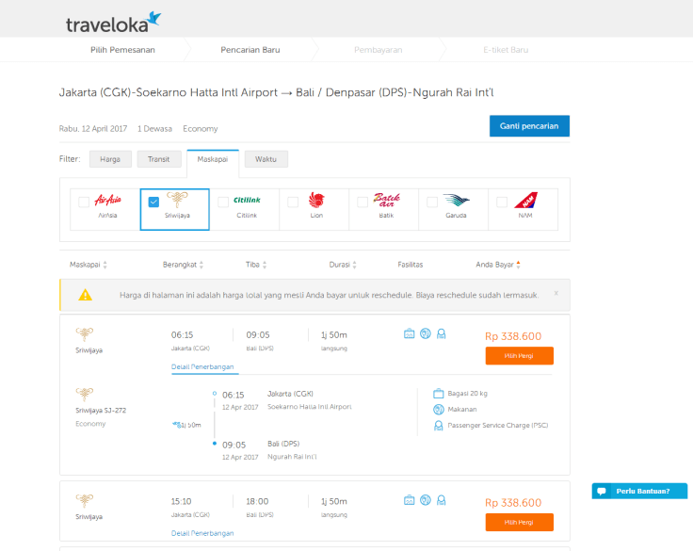The image size is (693, 551).
Task: Click the meal icon on the 06:15 flight
Action: click(x=425, y=333)
